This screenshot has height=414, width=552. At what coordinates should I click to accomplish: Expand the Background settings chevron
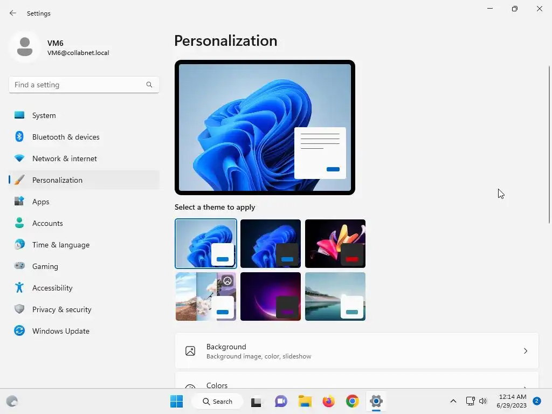(x=526, y=351)
